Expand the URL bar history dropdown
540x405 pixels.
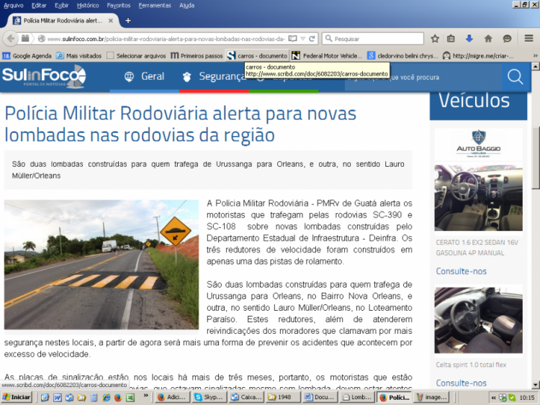coord(302,38)
